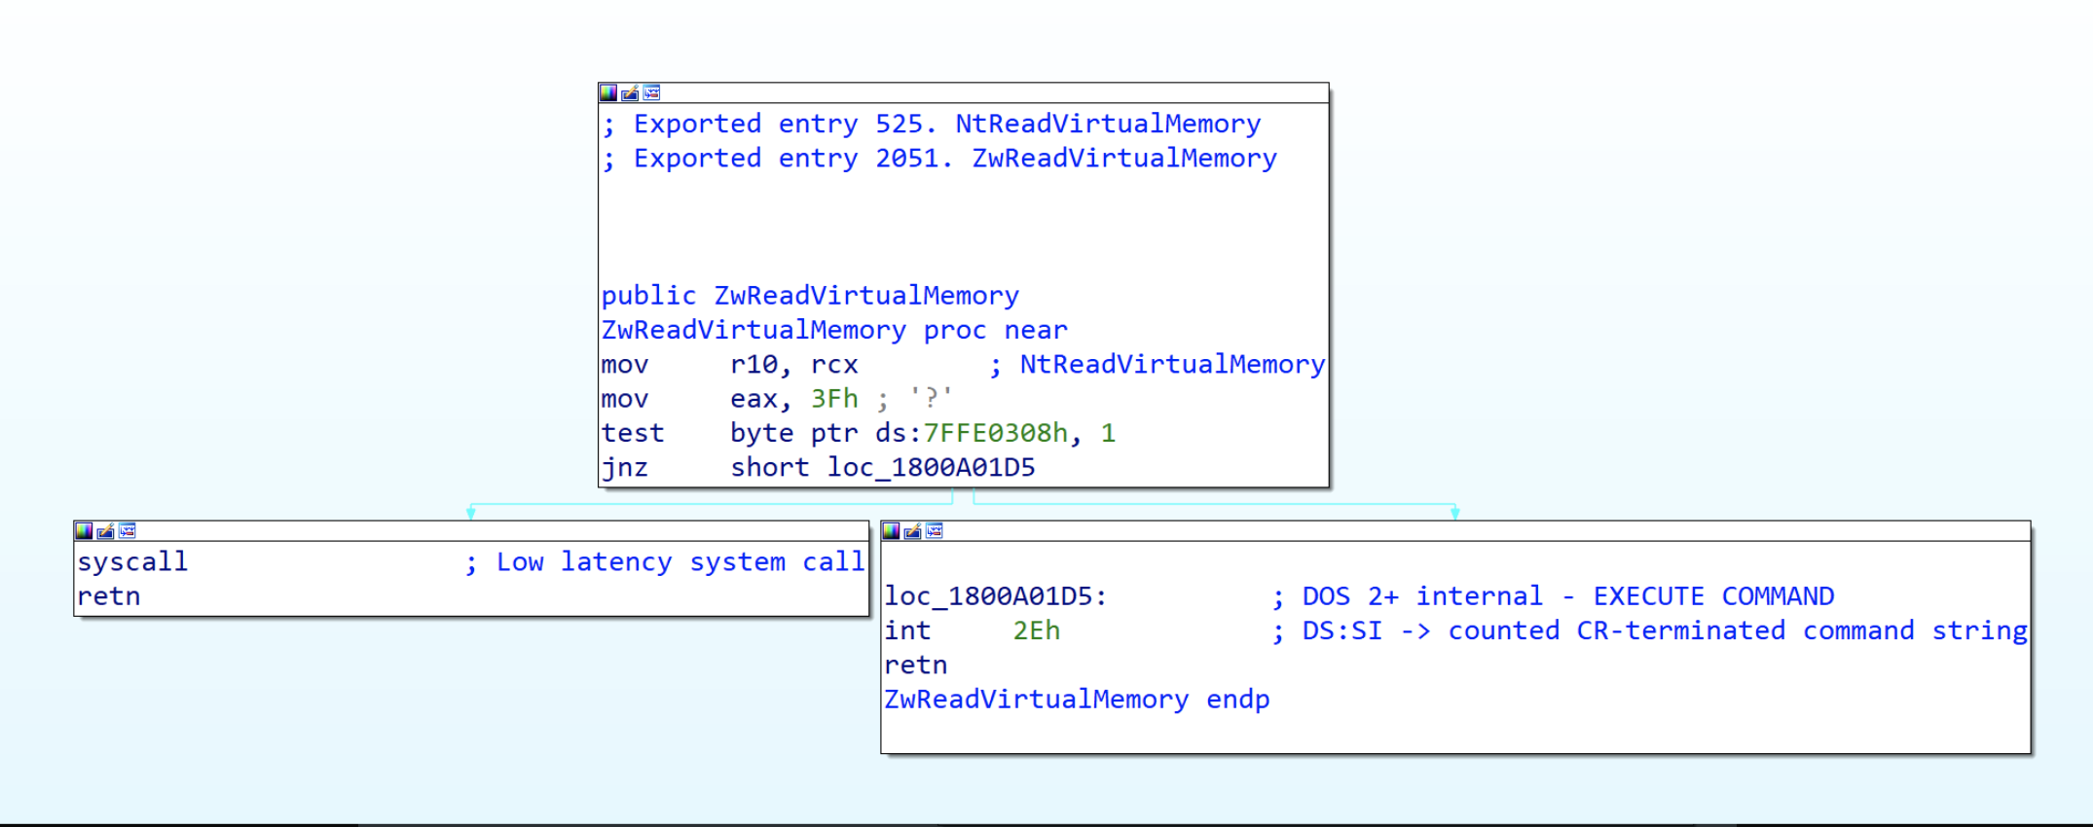Image resolution: width=2093 pixels, height=827 pixels.
Task: Click the NtReadVirtualMemory comment after mov r10, rcx
Action: click(x=1171, y=365)
